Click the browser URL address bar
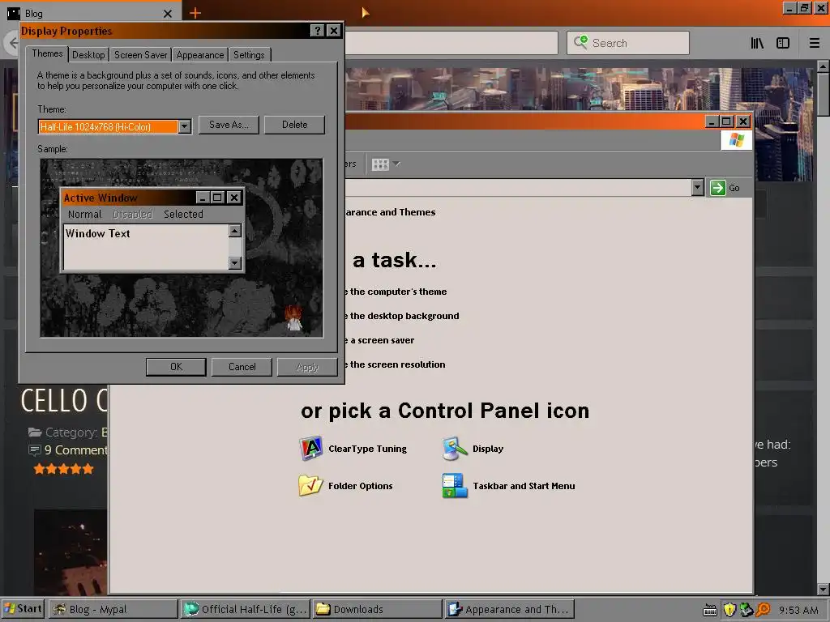Screen dimensions: 830x622 [x=451, y=43]
